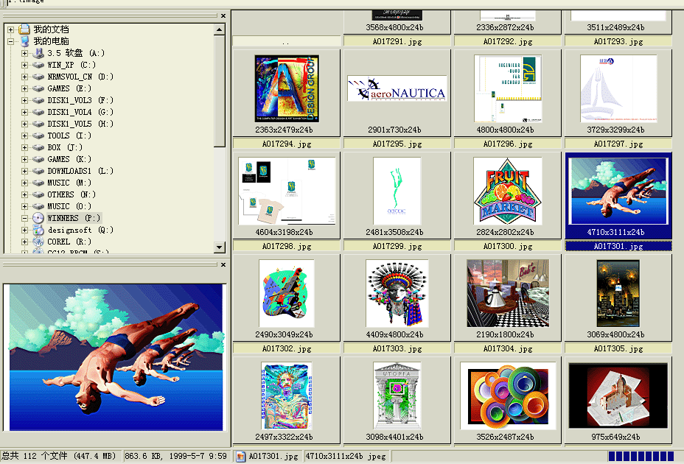684x464 pixels.
Task: Click the 我的文档 folder icon
Action: (x=24, y=29)
